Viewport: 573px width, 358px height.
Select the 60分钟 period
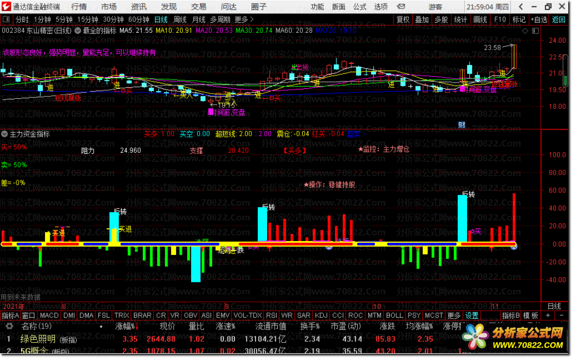139,20
